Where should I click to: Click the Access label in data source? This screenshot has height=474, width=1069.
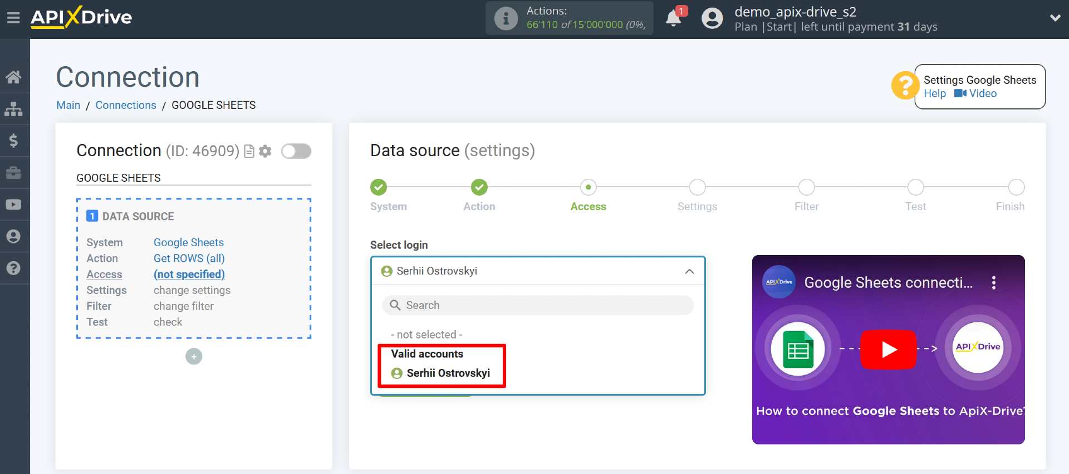coord(104,275)
